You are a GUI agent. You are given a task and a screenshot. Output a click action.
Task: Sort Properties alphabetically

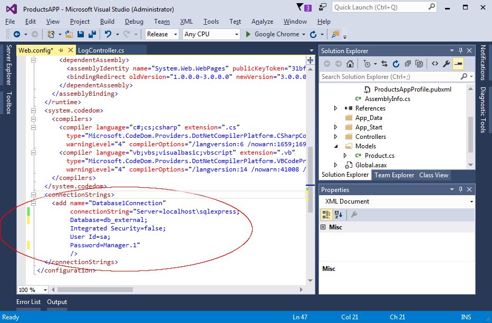(x=339, y=215)
